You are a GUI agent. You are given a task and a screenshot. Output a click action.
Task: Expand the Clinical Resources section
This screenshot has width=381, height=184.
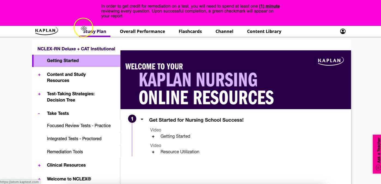(x=39, y=165)
